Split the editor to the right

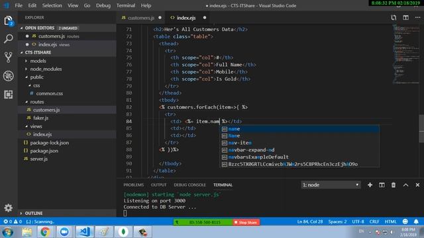[405, 18]
